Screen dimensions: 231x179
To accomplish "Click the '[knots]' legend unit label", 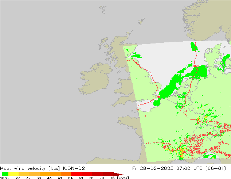I will [123, 178].
